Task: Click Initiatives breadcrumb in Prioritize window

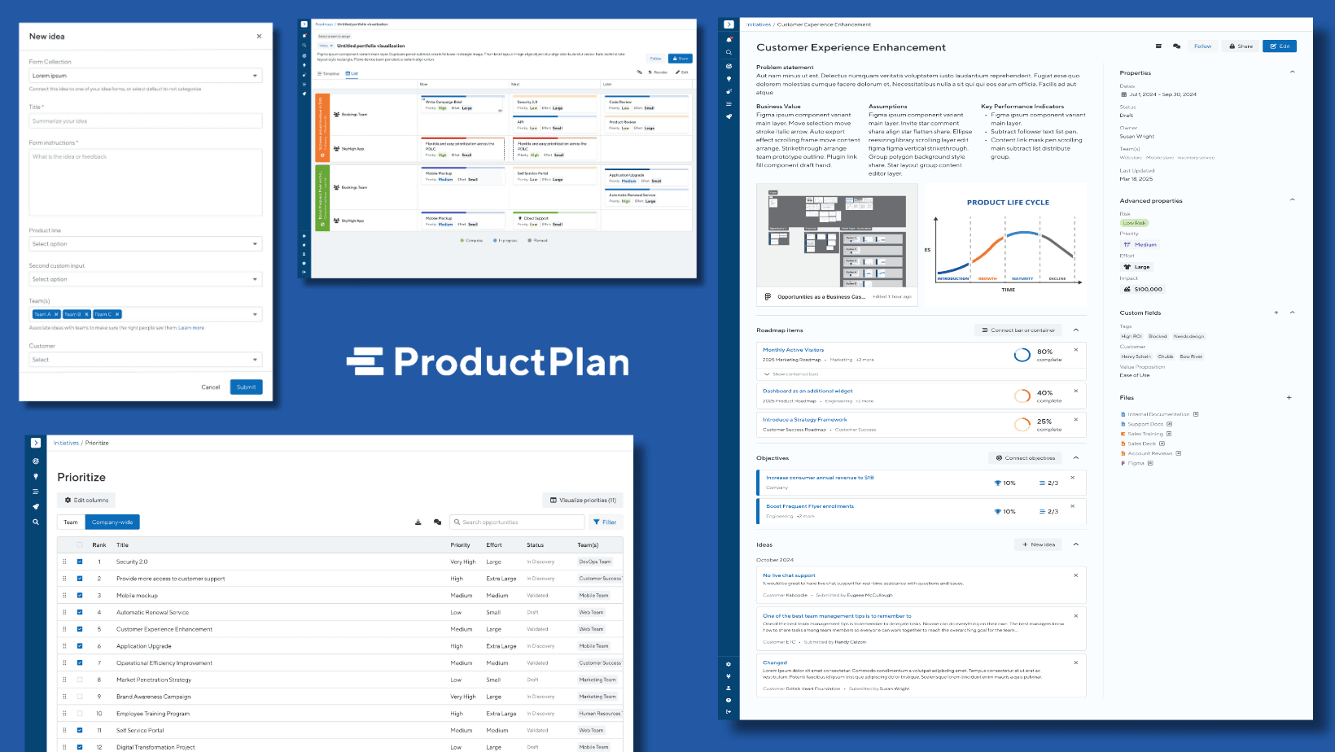Action: pos(66,443)
